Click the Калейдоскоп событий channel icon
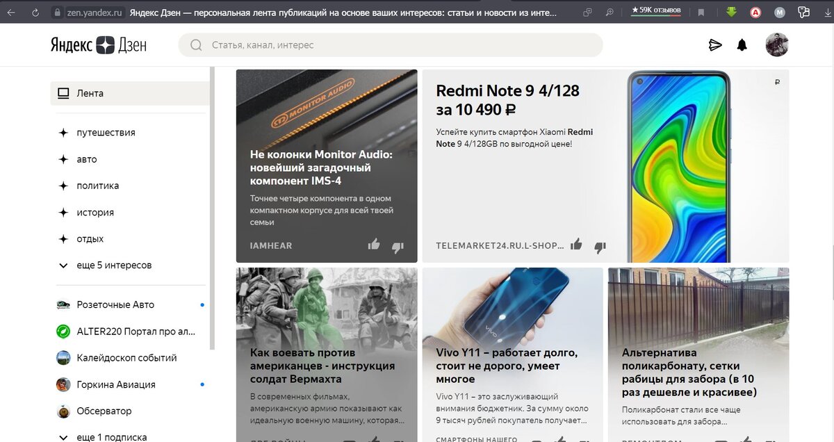Viewport: 834px width, 442px height. (63, 358)
